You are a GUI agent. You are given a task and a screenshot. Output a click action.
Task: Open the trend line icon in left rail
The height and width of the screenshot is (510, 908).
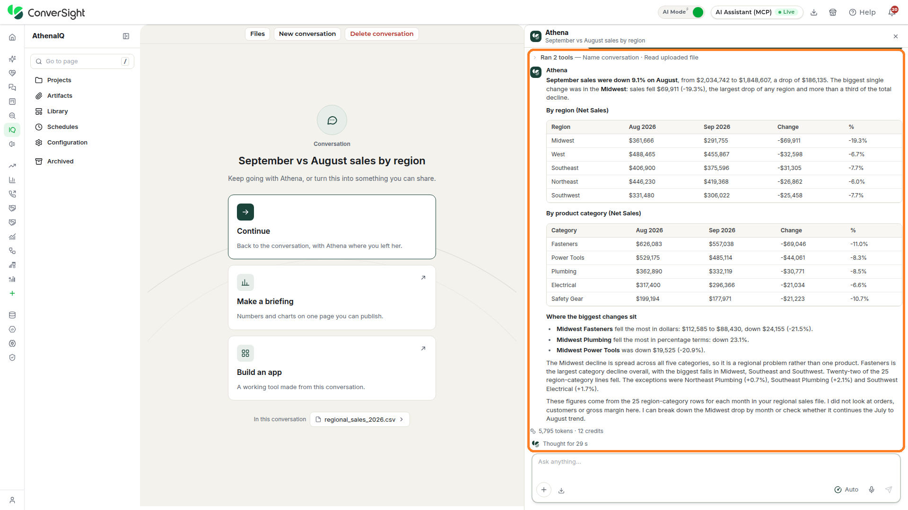12,166
